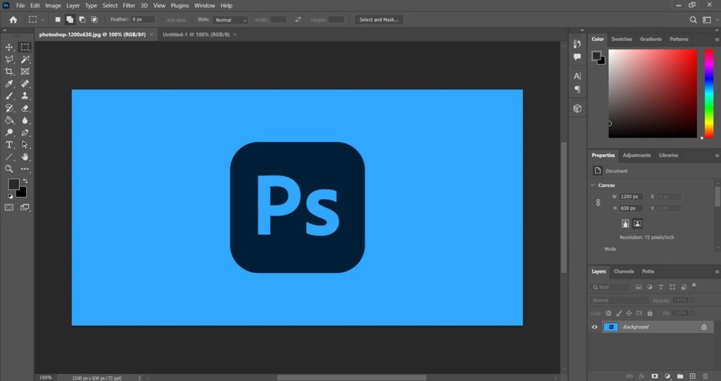
Task: Click the Feather input field
Action: (x=143, y=20)
